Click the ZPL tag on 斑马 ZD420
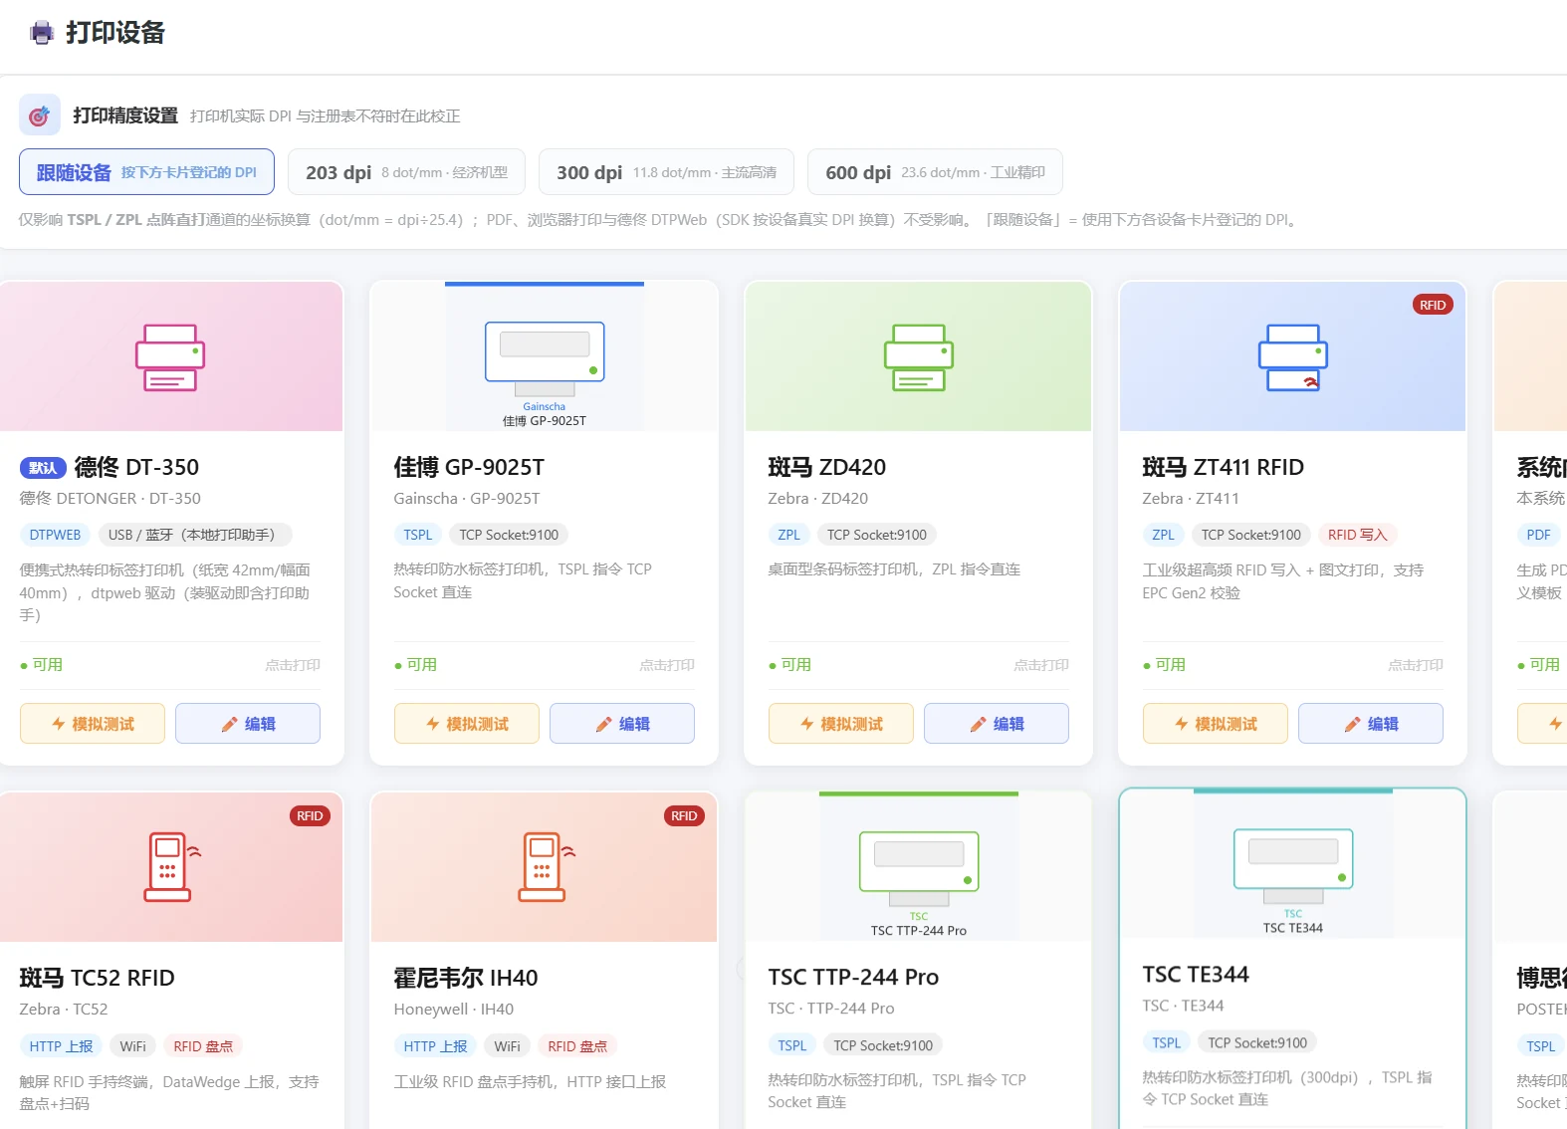 (789, 535)
